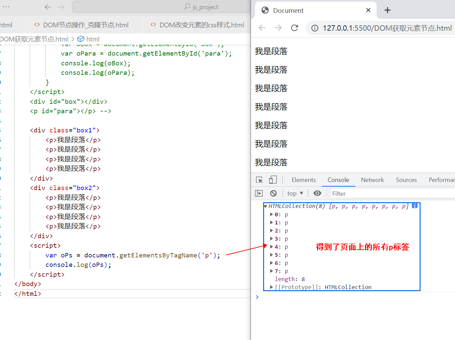Click the browser Forward arrow
Screen dimensions: 455x340
pyautogui.click(x=278, y=28)
